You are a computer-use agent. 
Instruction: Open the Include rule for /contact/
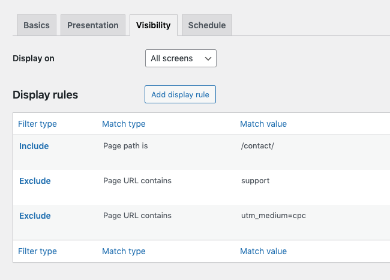pos(34,146)
